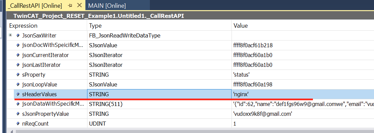374x133 pixels.
Task: Select the sProperty 'status' value cell
Action: coord(303,75)
